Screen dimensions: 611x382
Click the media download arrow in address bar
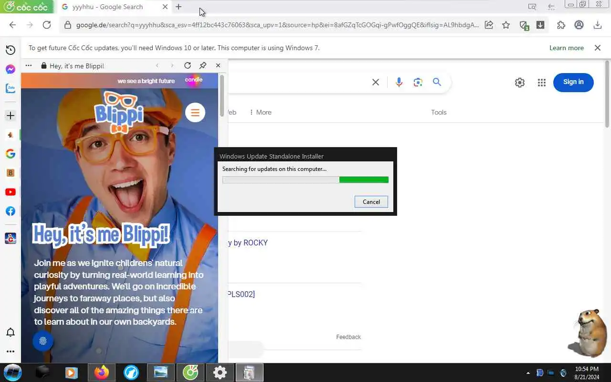point(540,25)
